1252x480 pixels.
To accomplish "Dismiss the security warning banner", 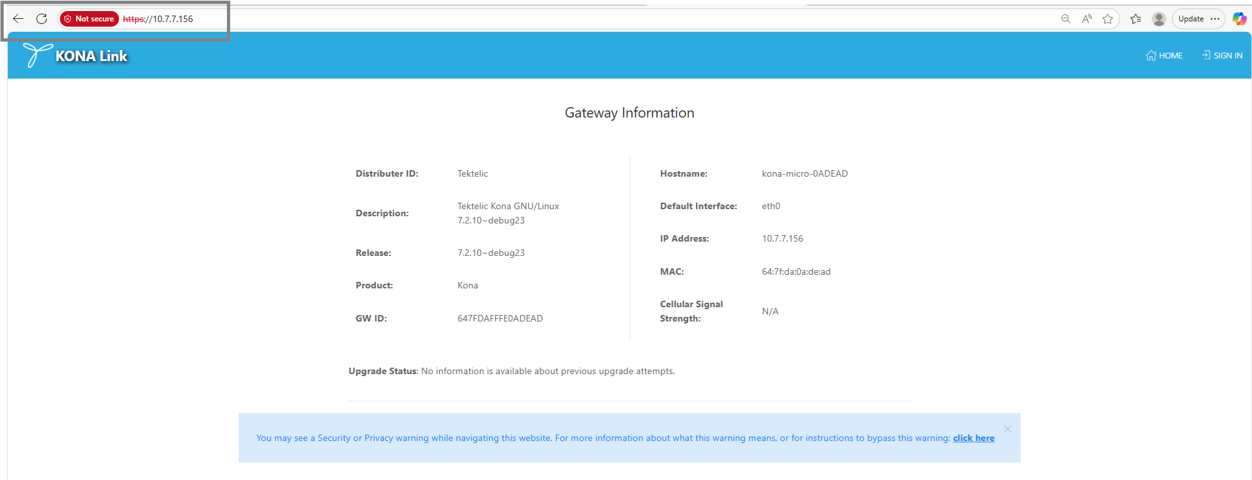I will point(1007,429).
